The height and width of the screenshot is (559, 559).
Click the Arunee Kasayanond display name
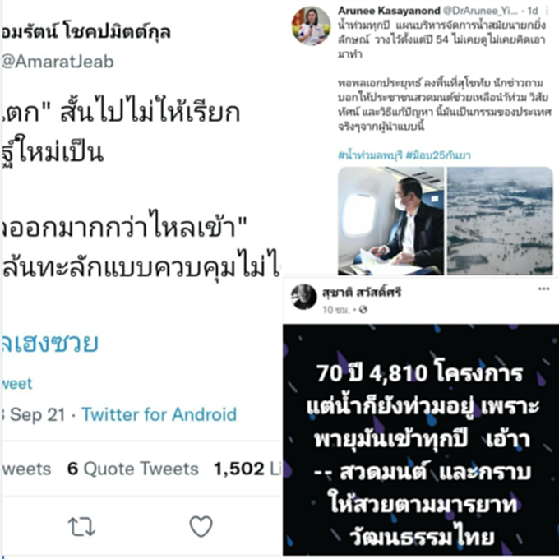click(x=389, y=11)
